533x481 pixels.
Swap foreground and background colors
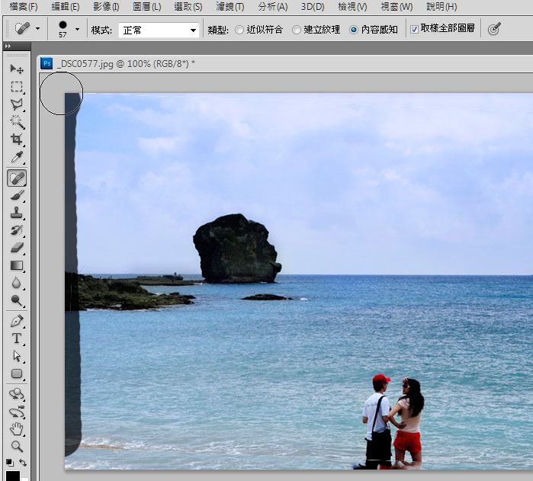[x=23, y=462]
